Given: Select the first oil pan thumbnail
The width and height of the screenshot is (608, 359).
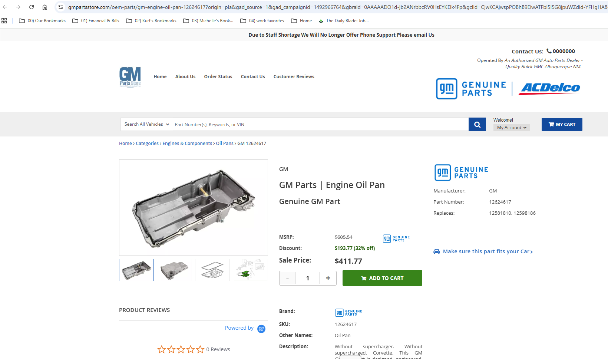Looking at the screenshot, I should coord(136,270).
